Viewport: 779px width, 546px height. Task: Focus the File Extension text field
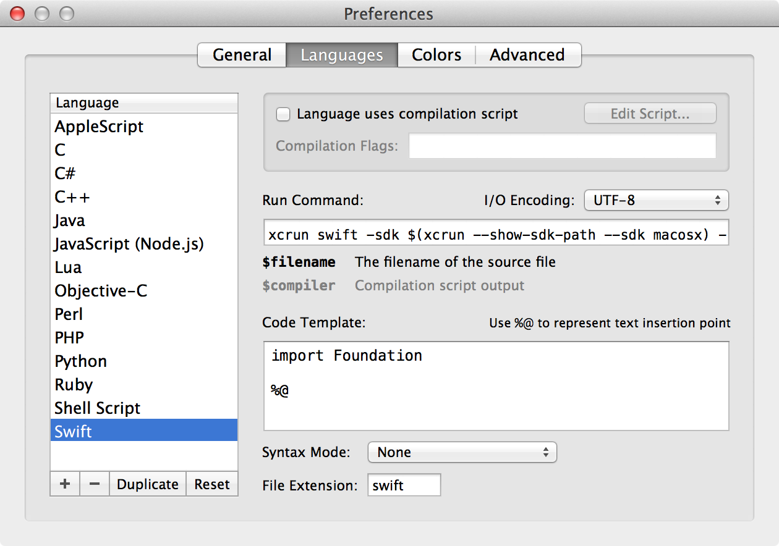coord(404,485)
